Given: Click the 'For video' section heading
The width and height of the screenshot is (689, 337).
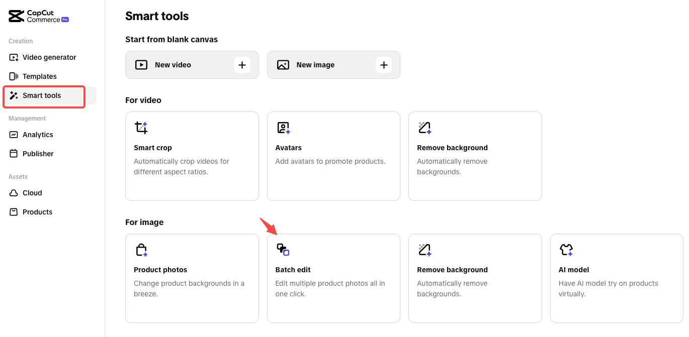Looking at the screenshot, I should pos(143,100).
